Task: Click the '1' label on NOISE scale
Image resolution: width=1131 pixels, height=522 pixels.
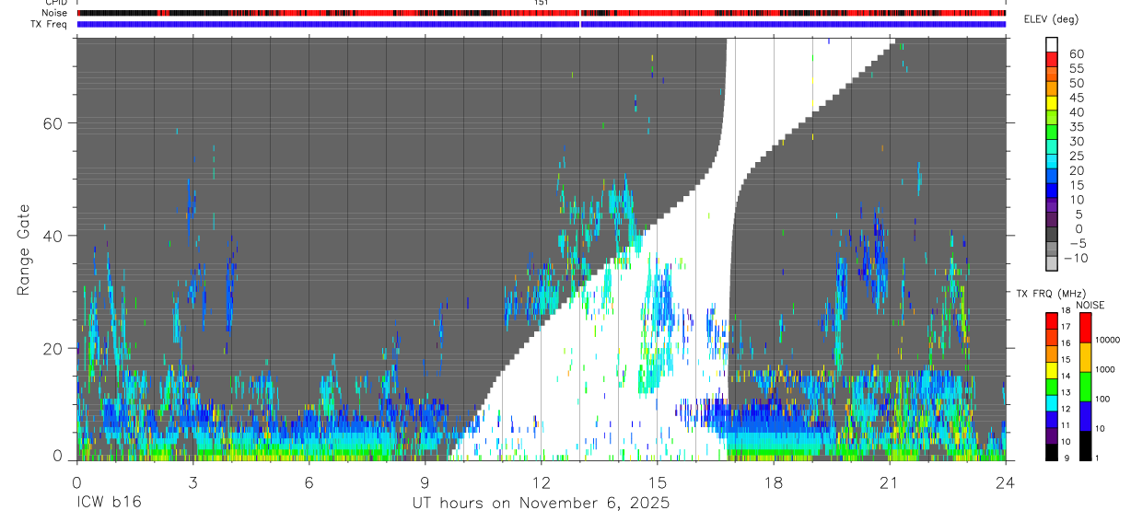Action: [1098, 458]
